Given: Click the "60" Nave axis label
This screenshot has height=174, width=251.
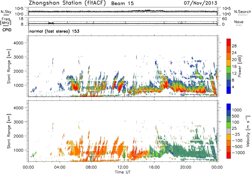Looking at the screenshot, I should [224, 19].
